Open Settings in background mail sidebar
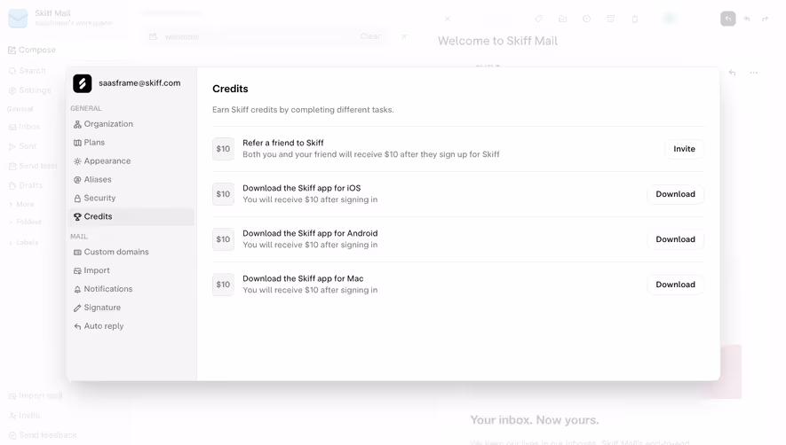This screenshot has width=786, height=445. (30, 90)
